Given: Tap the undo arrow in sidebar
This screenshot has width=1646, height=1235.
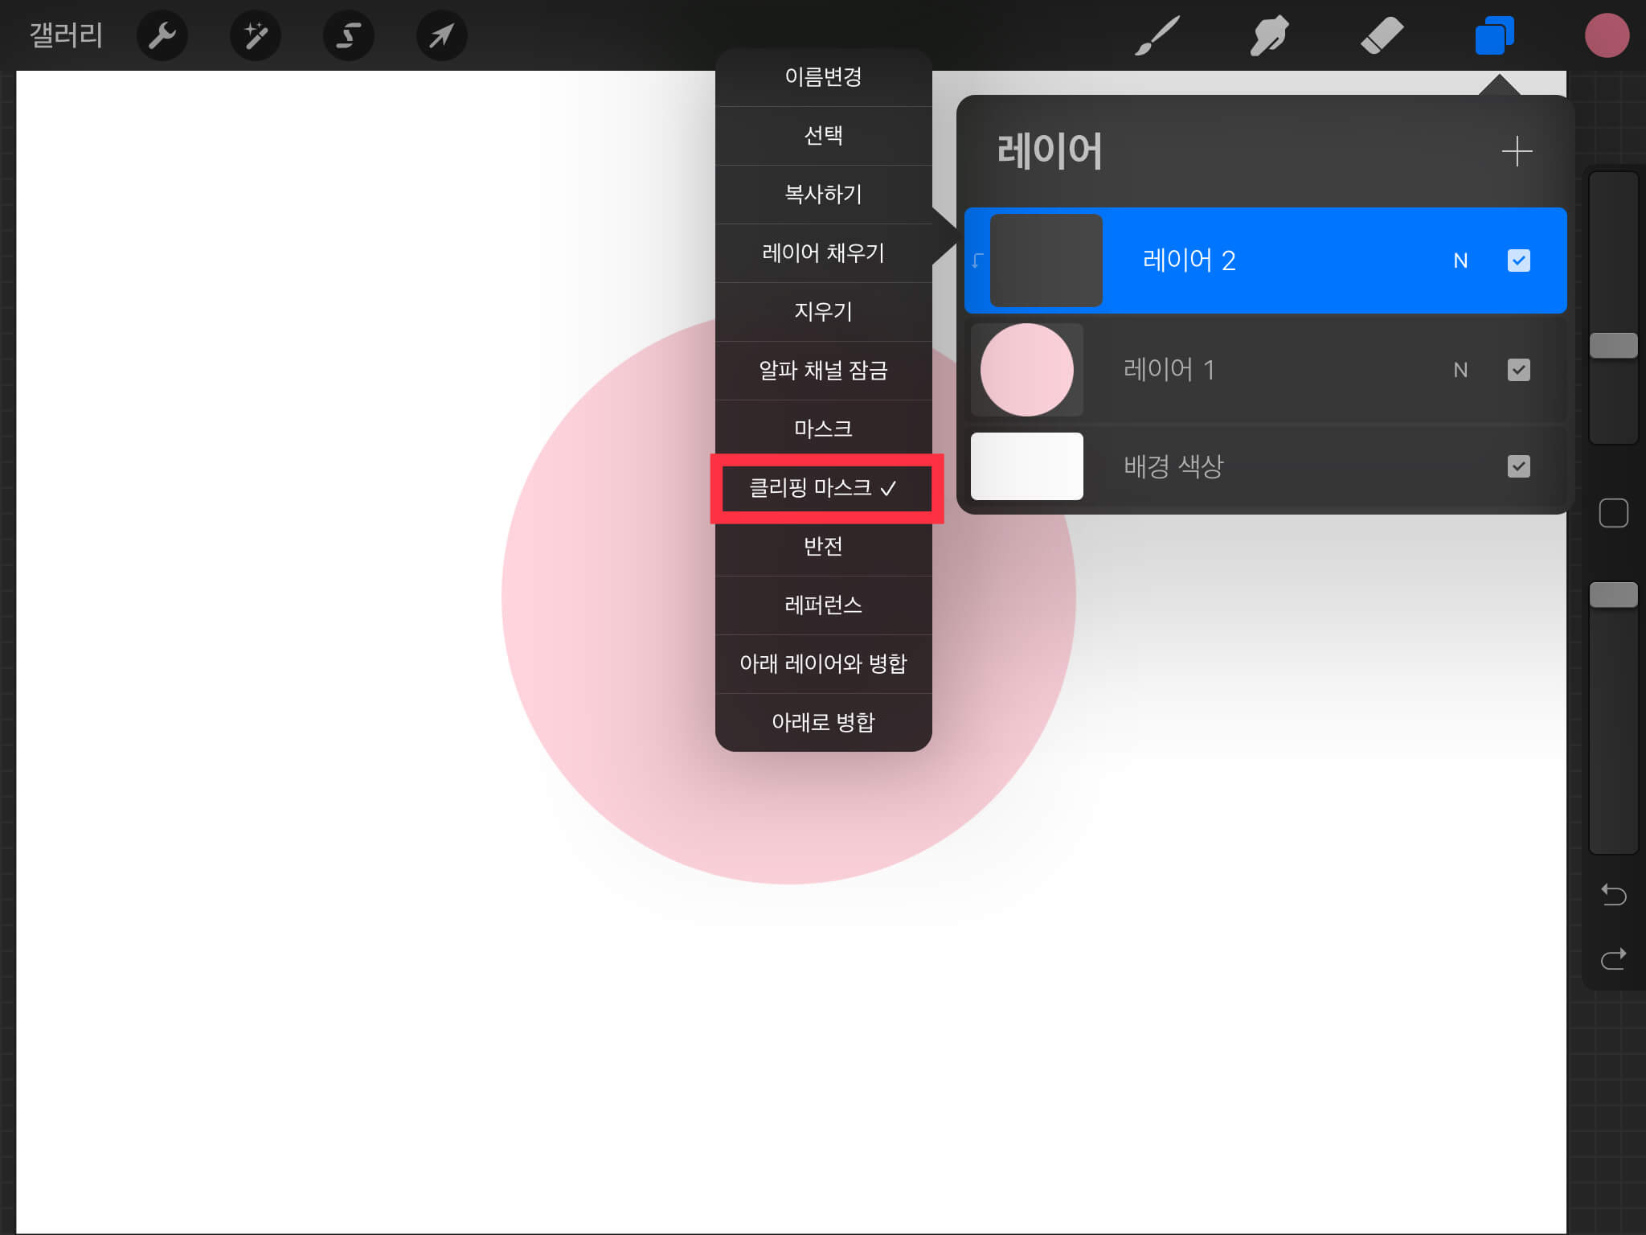Looking at the screenshot, I should [x=1613, y=894].
